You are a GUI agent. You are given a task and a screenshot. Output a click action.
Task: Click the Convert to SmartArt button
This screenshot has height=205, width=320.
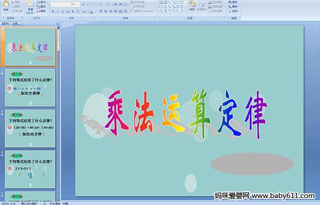[143, 11]
